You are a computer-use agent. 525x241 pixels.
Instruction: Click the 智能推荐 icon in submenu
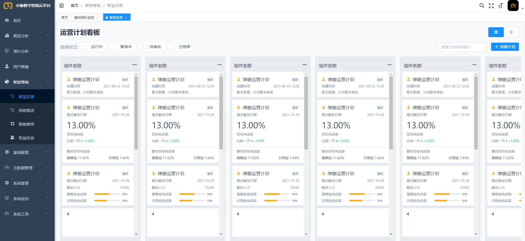coord(12,124)
